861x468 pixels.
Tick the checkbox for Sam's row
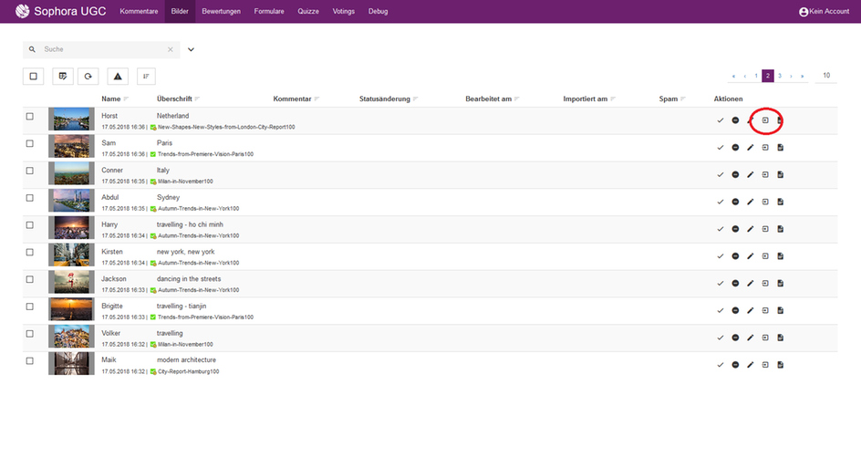[x=30, y=143]
